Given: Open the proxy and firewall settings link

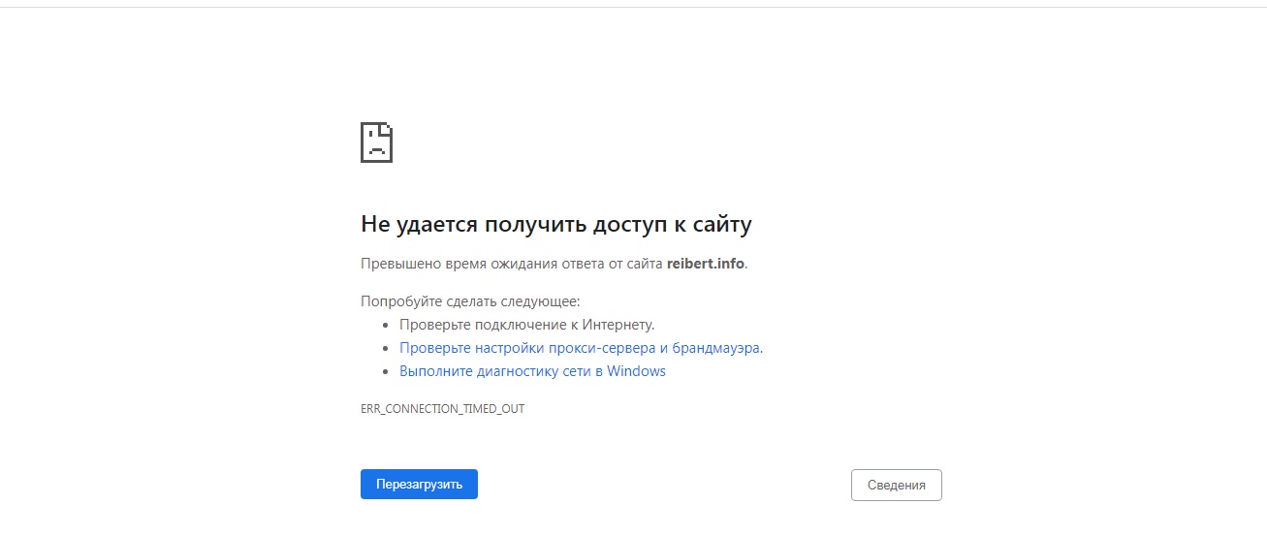Looking at the screenshot, I should (x=580, y=348).
